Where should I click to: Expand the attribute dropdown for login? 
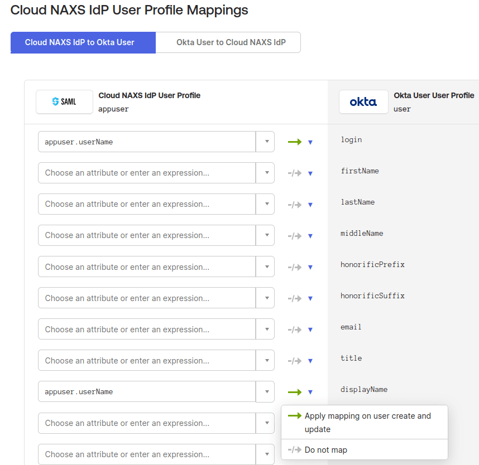pyautogui.click(x=265, y=142)
